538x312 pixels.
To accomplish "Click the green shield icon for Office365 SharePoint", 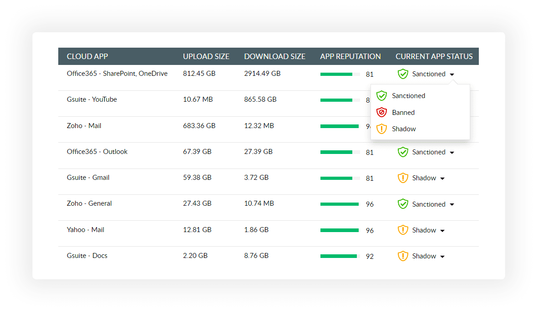I will tap(403, 74).
